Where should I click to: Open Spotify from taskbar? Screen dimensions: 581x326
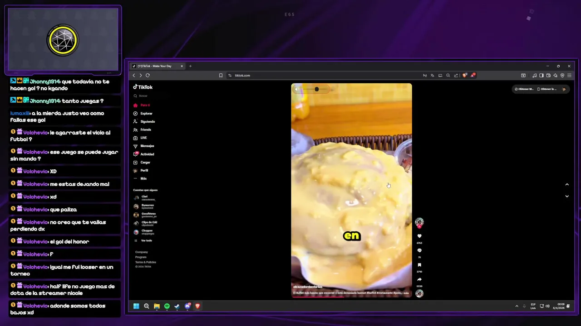pos(167,306)
